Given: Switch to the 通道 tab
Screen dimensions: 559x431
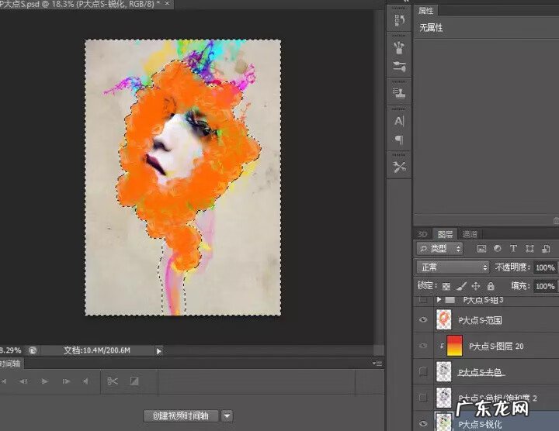Looking at the screenshot, I should tap(470, 234).
